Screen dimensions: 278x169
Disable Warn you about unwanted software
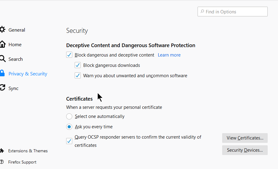click(78, 76)
